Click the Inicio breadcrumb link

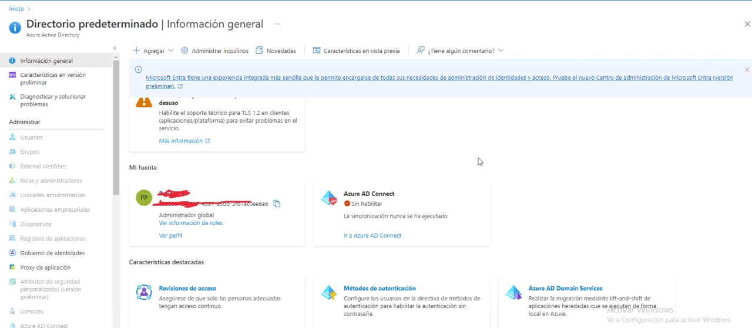click(x=16, y=9)
